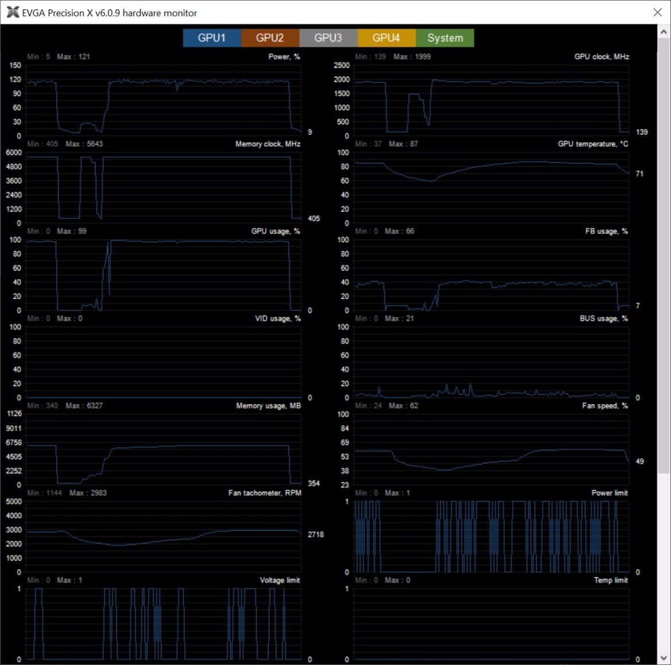Viewport: 671px width, 665px height.
Task: Click the window title "EVGA Precision X v6.0.9 hardware monitor"
Action: pos(110,13)
